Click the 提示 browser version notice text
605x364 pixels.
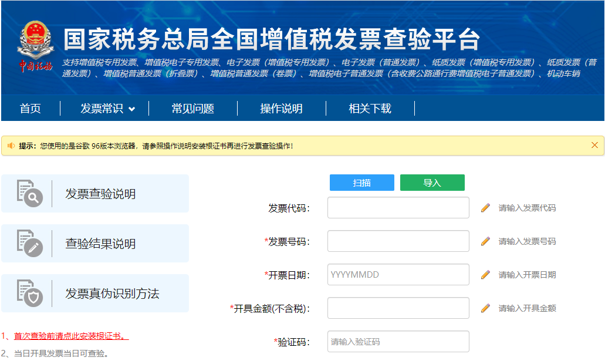pos(156,146)
